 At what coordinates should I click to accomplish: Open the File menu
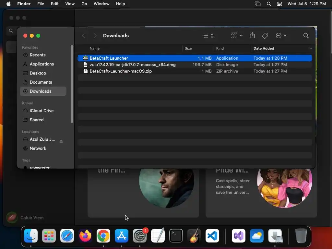coord(41,4)
